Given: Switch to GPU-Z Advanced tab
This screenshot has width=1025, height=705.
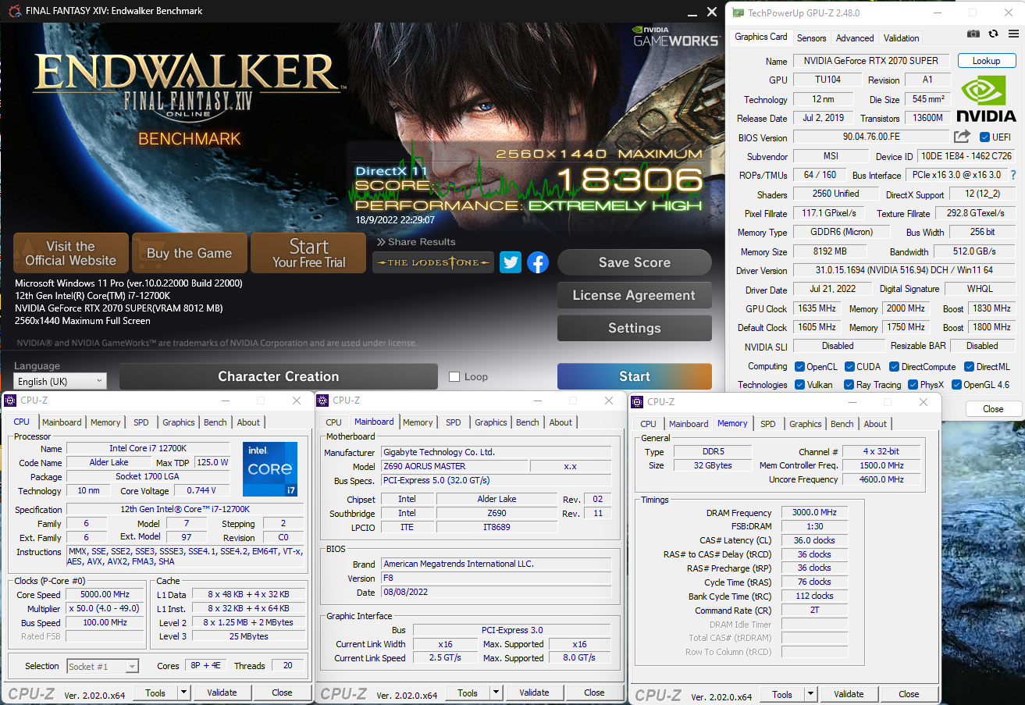Looking at the screenshot, I should click(855, 37).
